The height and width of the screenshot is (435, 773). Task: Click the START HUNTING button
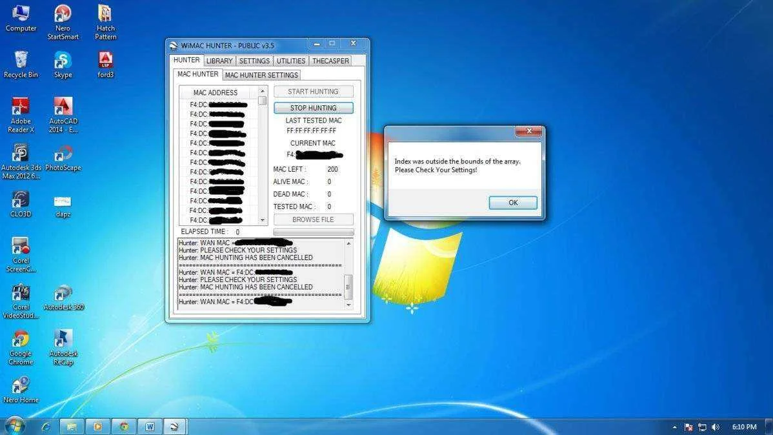point(314,91)
